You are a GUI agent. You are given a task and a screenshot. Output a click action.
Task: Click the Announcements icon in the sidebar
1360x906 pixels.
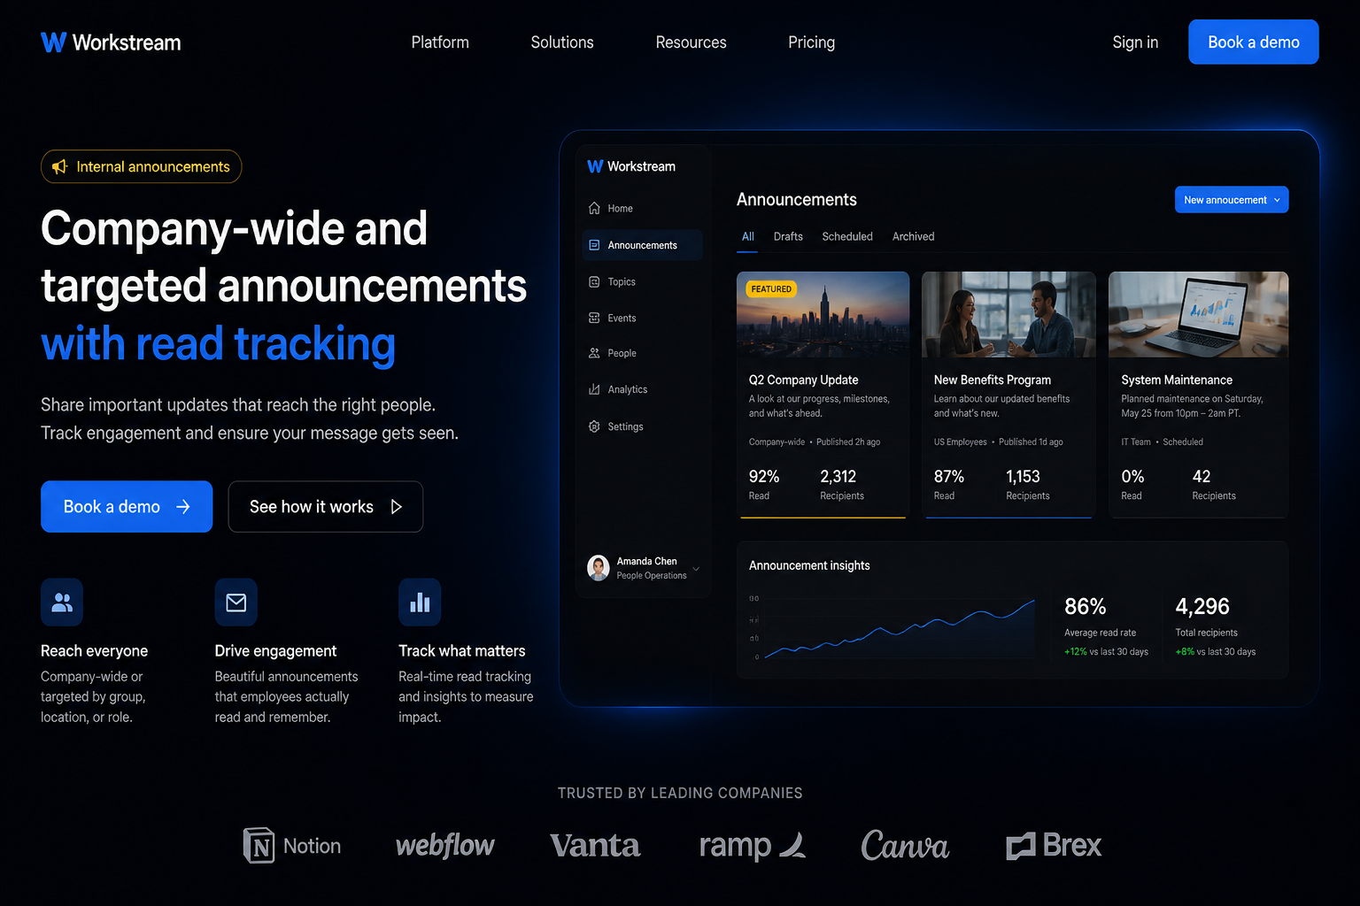(594, 245)
